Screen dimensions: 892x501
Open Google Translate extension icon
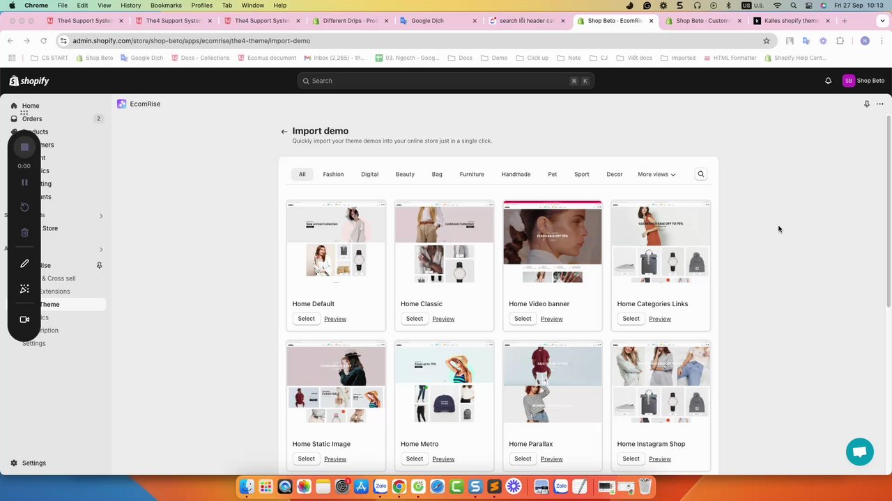806,41
